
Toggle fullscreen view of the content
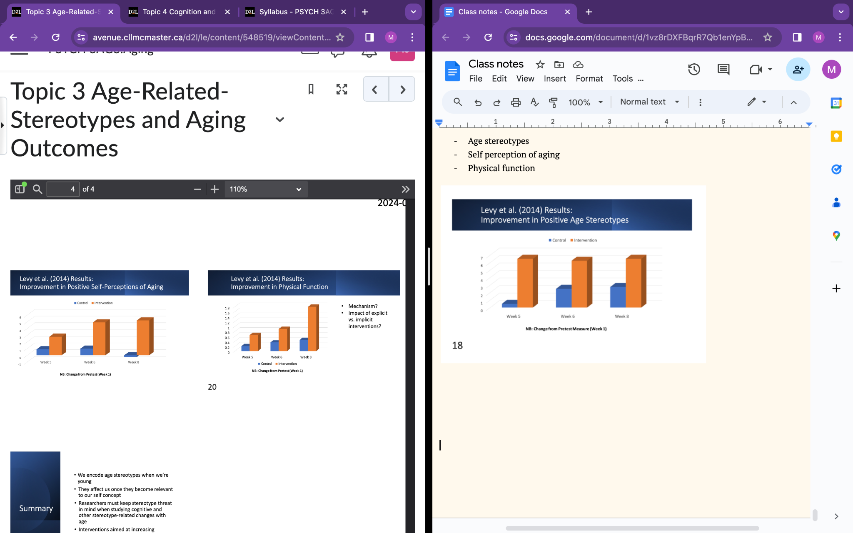[x=342, y=89]
